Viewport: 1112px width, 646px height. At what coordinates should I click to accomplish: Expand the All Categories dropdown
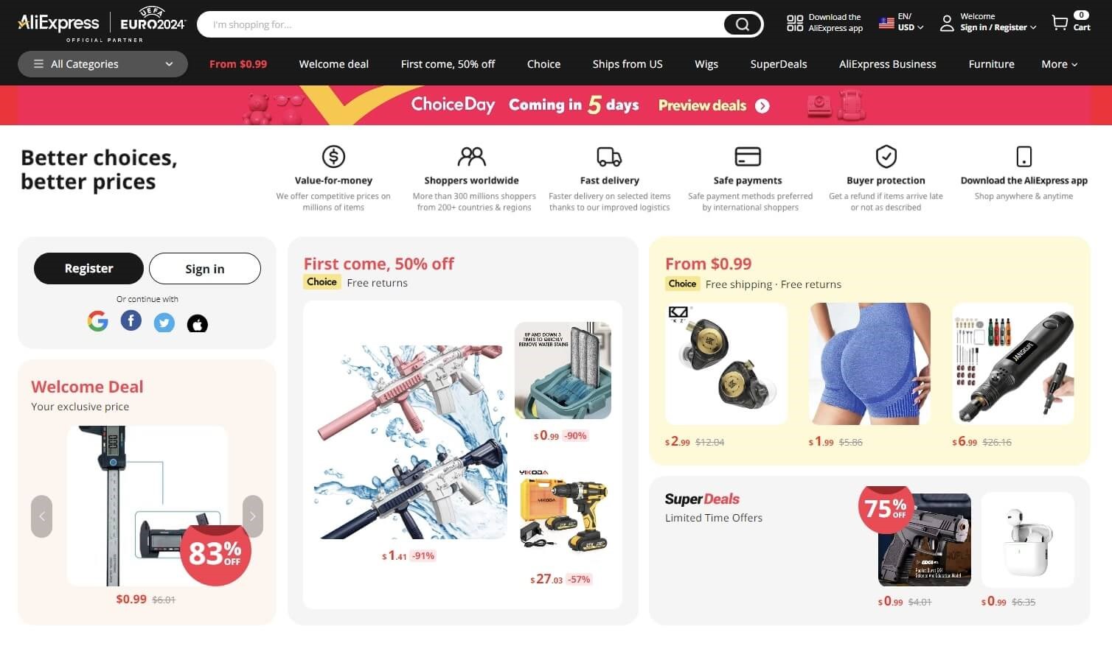point(102,64)
